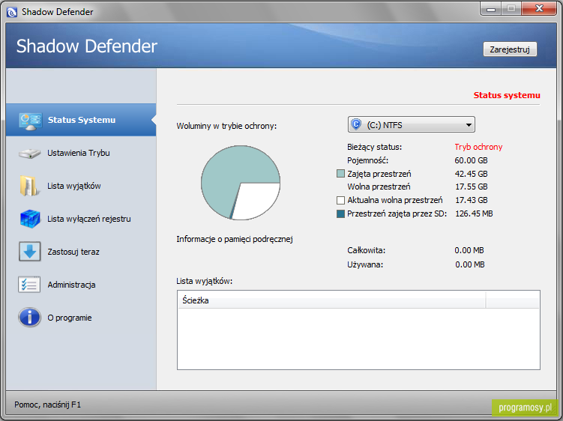Click the registry cube icon
This screenshot has height=421, width=563.
point(30,219)
